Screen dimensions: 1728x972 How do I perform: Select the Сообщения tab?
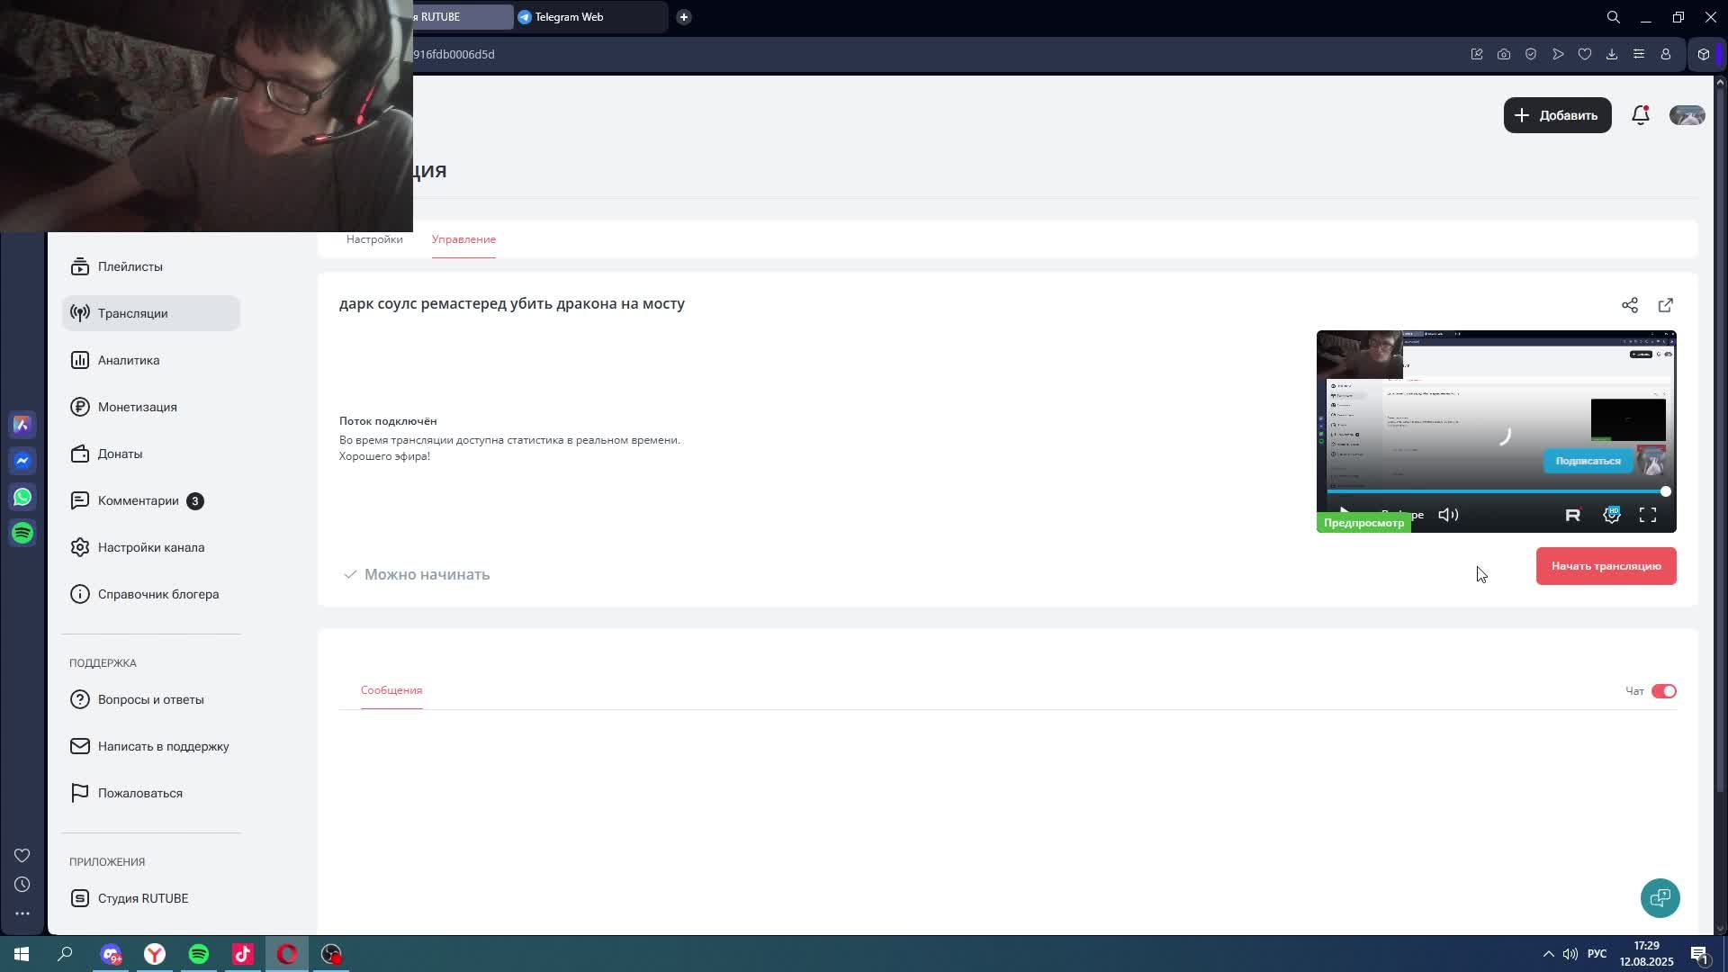point(391,690)
